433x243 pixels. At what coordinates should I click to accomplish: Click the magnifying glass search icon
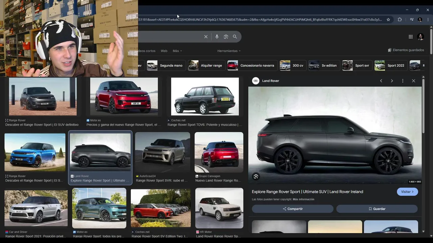tap(235, 37)
